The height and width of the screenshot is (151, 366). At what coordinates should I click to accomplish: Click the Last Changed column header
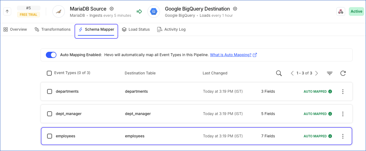[215, 73]
